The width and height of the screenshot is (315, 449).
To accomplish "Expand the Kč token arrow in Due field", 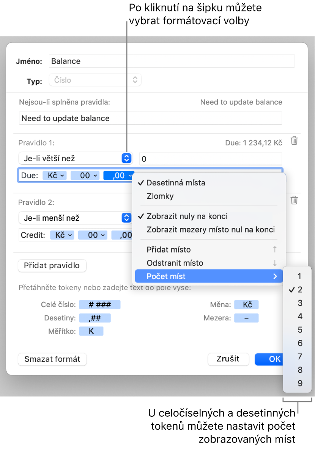I will (63, 176).
